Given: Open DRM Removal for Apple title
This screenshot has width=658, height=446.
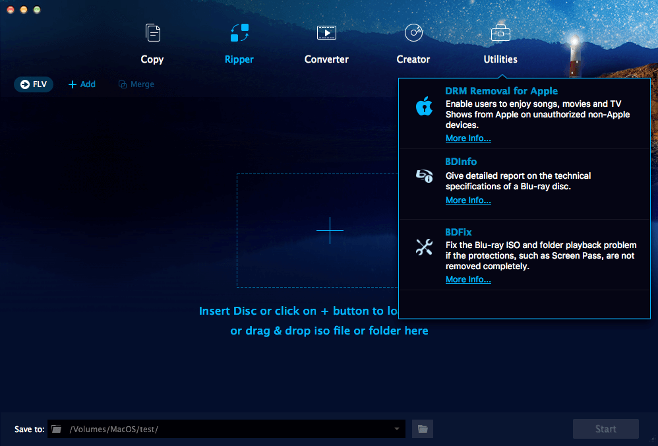Looking at the screenshot, I should [502, 90].
